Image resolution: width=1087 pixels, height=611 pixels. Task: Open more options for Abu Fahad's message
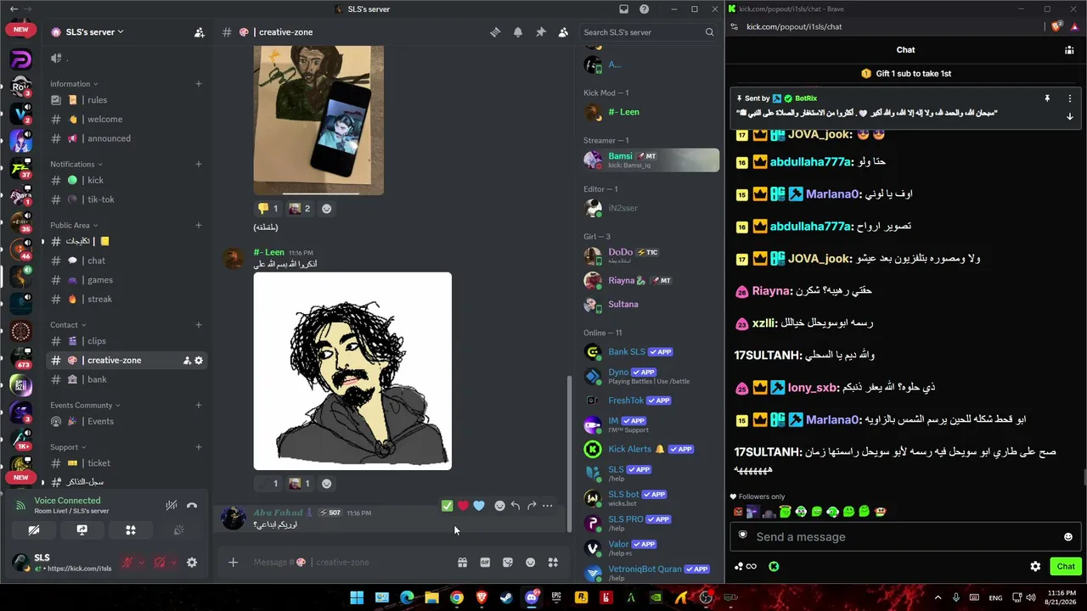point(548,506)
